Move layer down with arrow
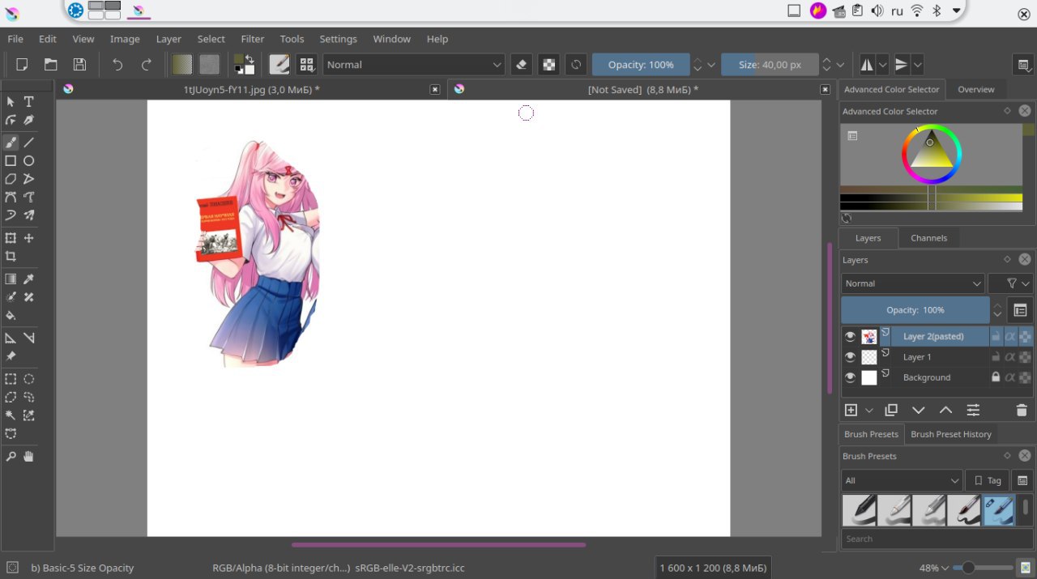Image resolution: width=1037 pixels, height=579 pixels. (919, 411)
